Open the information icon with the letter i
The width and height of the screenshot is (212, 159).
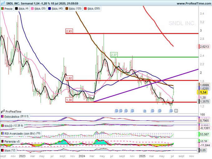(176, 111)
